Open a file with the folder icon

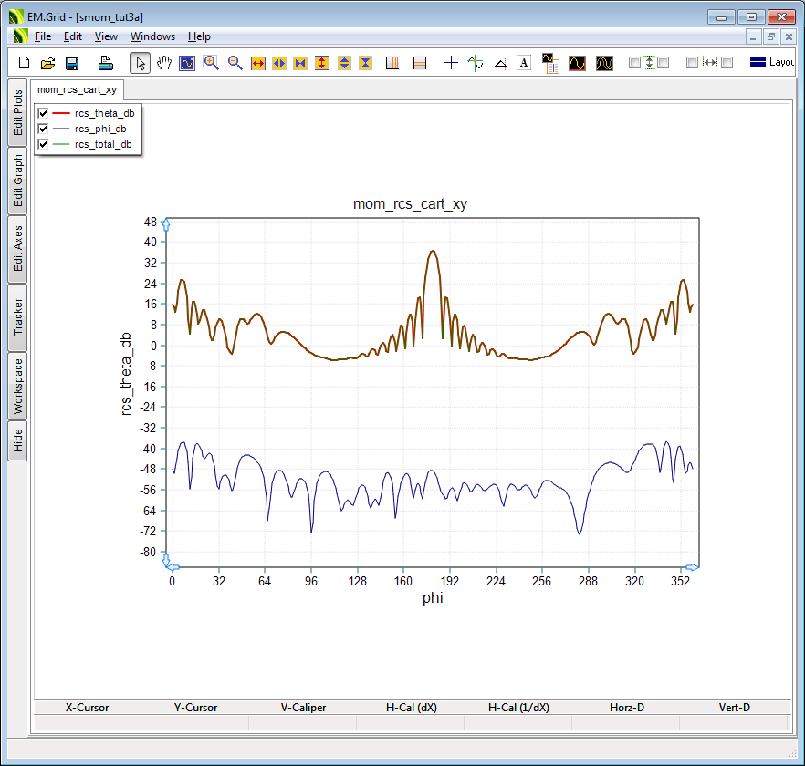click(47, 63)
